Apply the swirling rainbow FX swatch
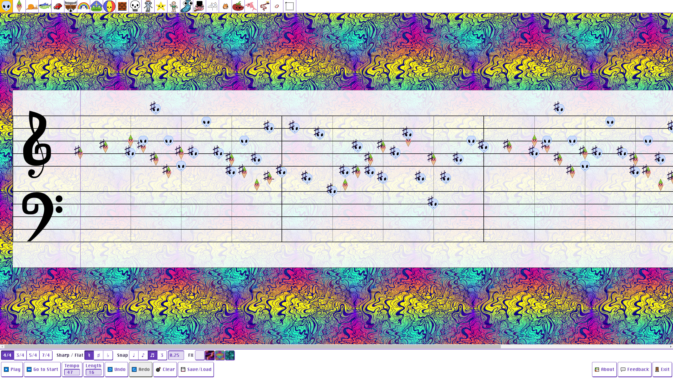Image resolution: width=673 pixels, height=378 pixels. click(220, 355)
